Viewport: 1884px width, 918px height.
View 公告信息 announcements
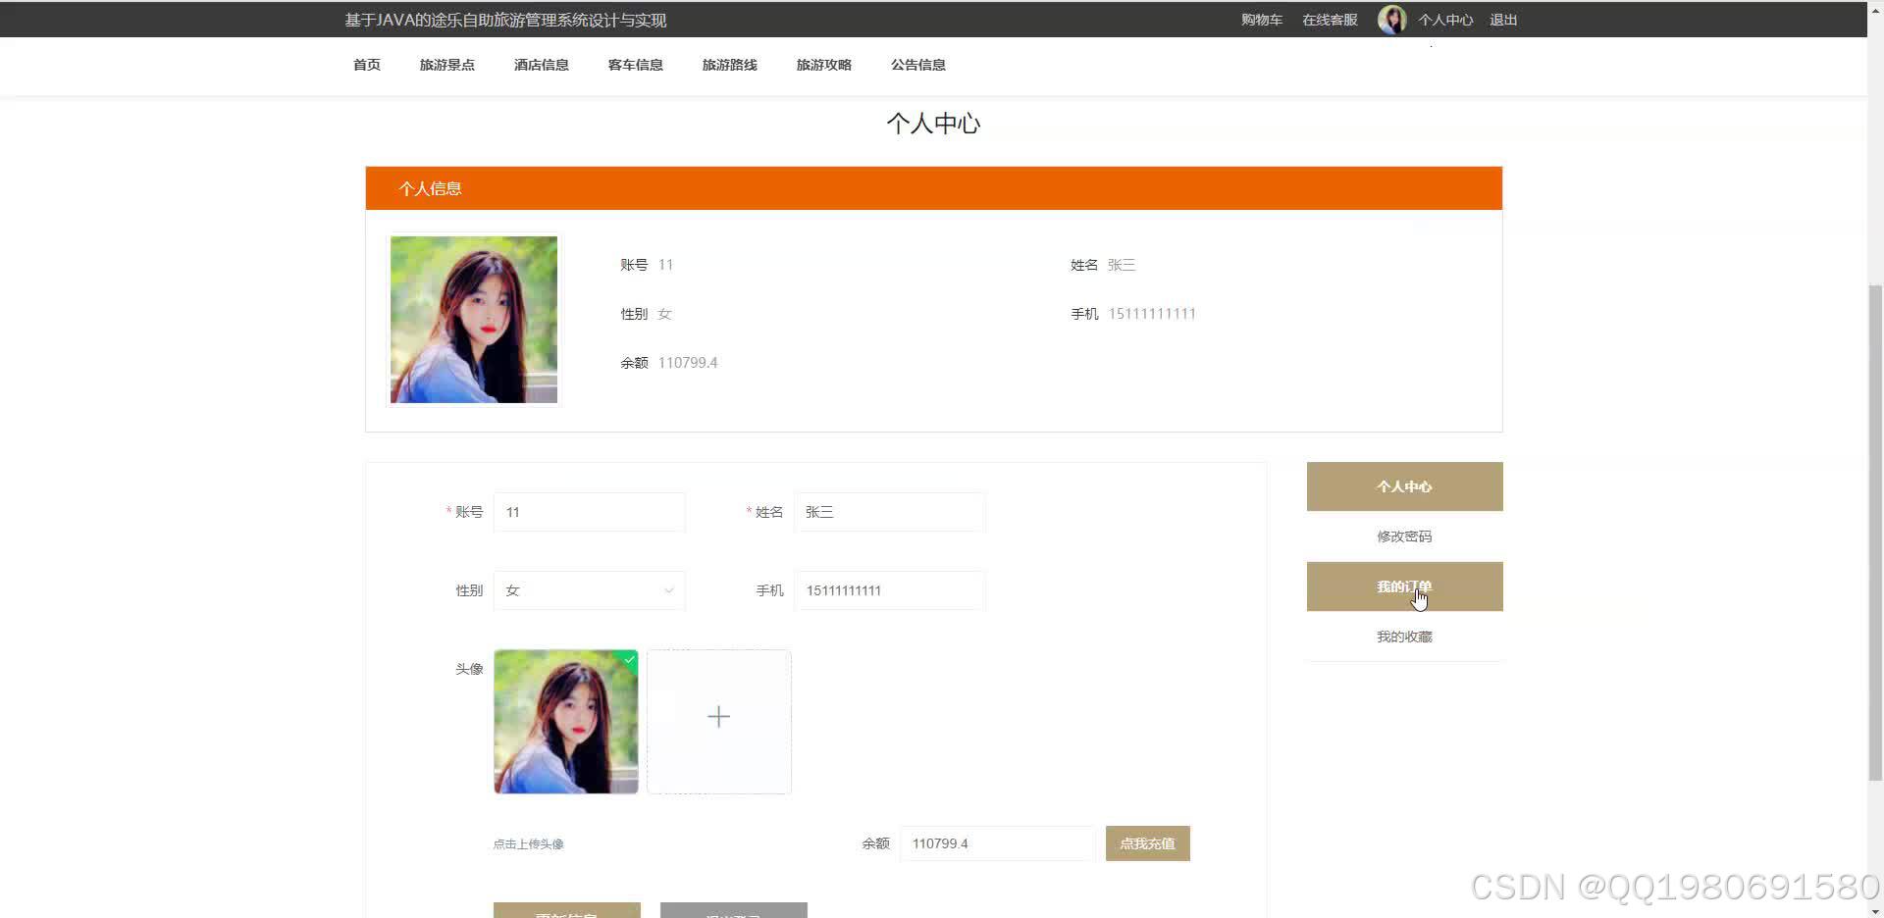click(917, 65)
